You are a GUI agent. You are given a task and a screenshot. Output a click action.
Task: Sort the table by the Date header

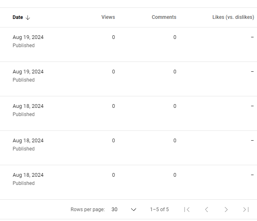[x=18, y=17]
